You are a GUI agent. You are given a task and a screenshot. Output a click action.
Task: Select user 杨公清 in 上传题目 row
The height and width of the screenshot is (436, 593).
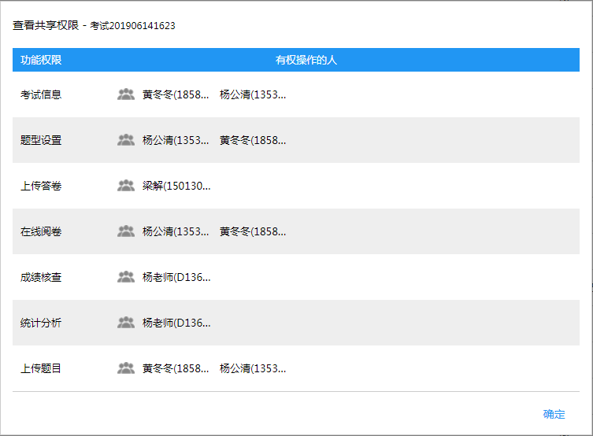point(253,368)
